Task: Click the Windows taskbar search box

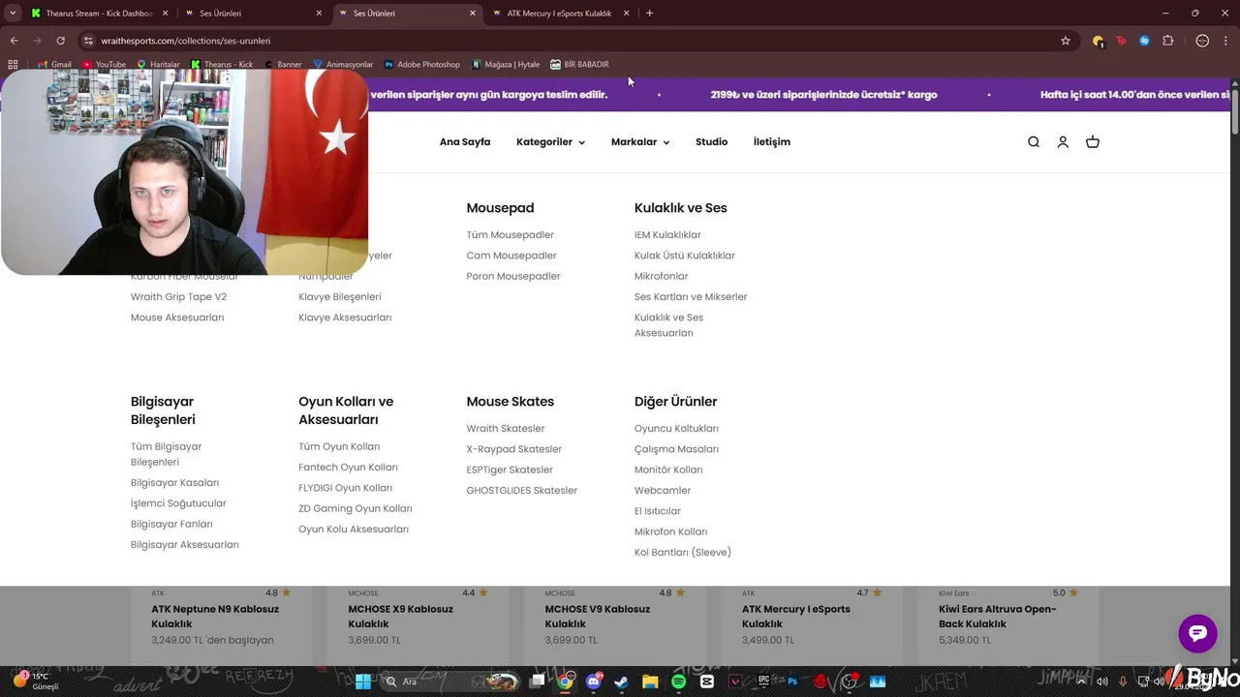Action: coord(450,682)
